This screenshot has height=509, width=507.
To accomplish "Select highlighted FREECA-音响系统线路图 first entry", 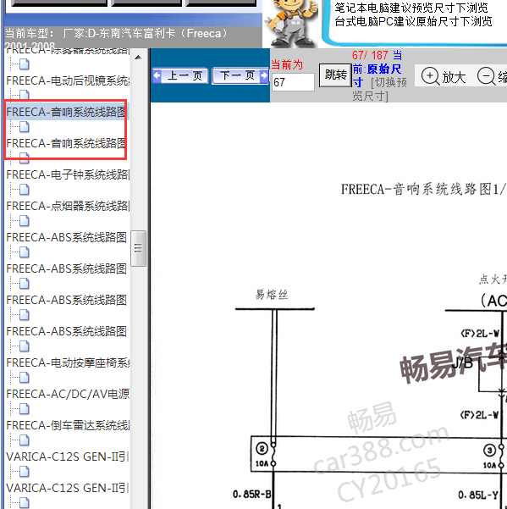I will [x=66, y=112].
